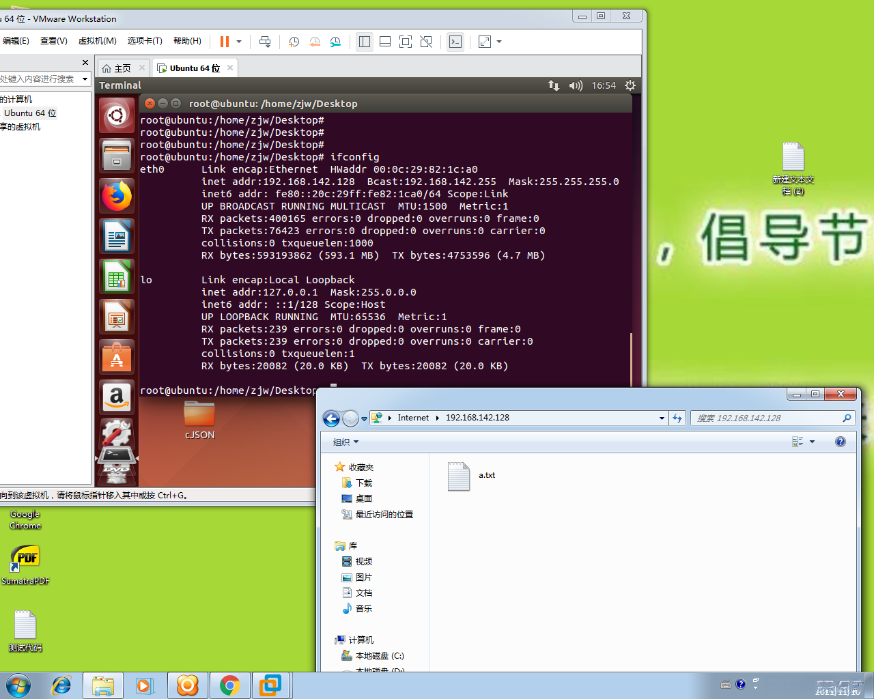Viewport: 874px width, 699px height.
Task: Take a snapshot of the virtual machine
Action: coord(294,42)
